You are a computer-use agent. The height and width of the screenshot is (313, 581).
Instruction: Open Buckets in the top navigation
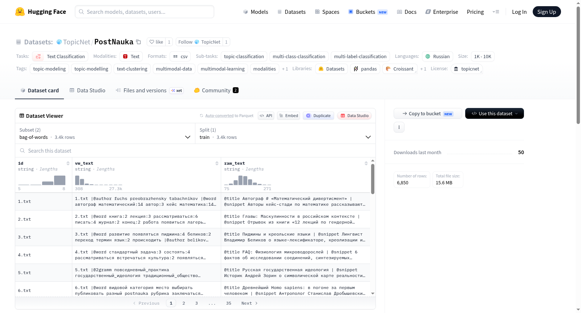pos(368,12)
